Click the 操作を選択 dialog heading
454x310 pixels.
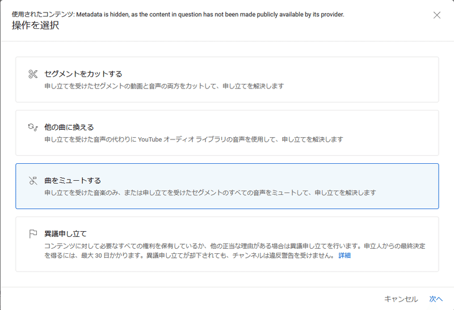(35, 26)
